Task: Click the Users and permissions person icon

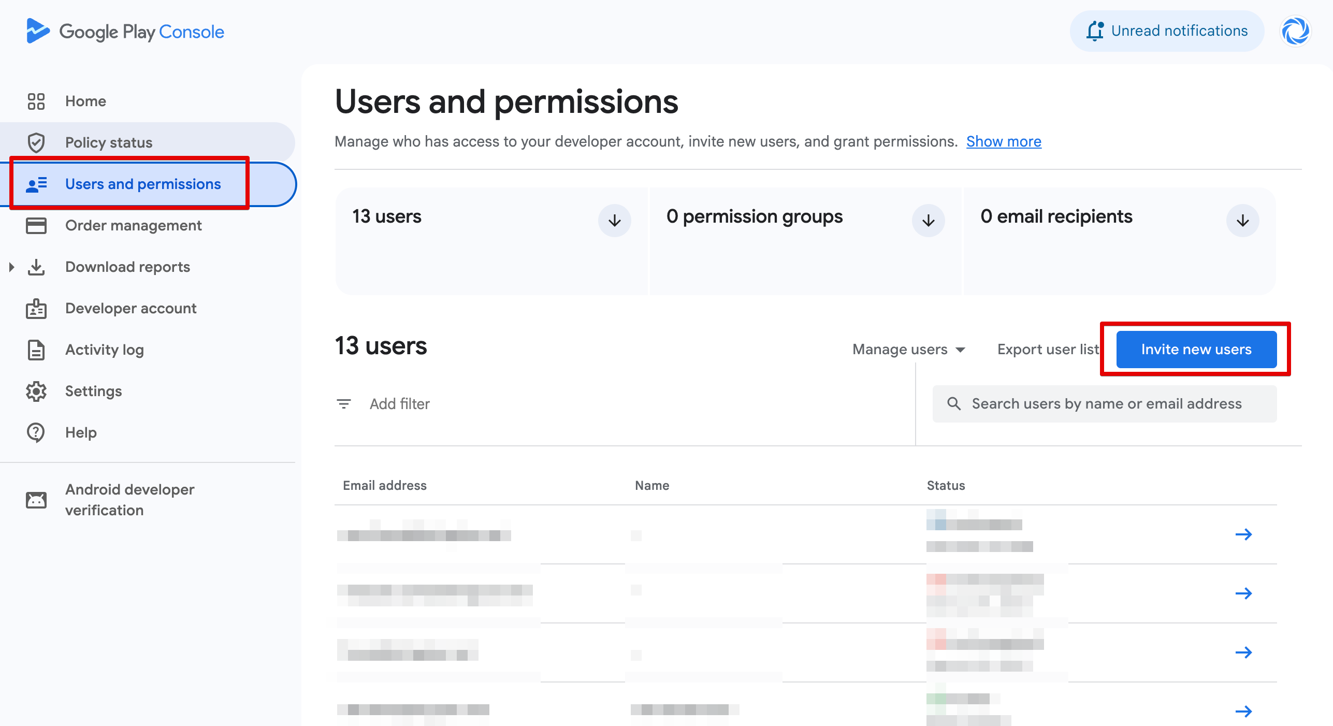Action: pyautogui.click(x=36, y=184)
